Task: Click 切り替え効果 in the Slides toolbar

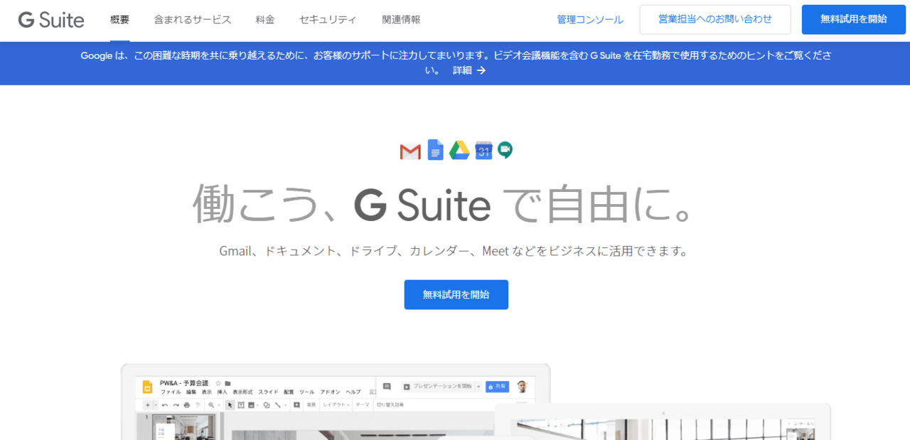Action: [390, 405]
